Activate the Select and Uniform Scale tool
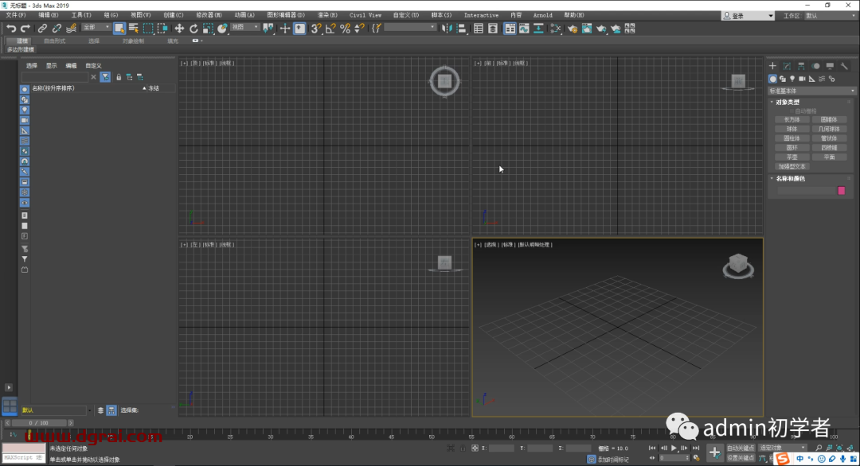The image size is (860, 466). click(208, 29)
